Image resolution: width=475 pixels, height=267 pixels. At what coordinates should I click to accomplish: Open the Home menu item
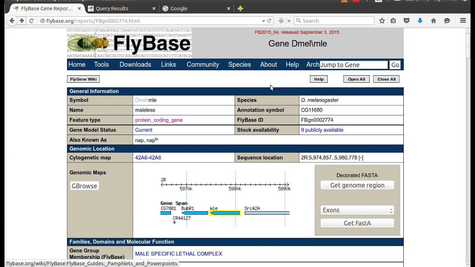(x=77, y=65)
